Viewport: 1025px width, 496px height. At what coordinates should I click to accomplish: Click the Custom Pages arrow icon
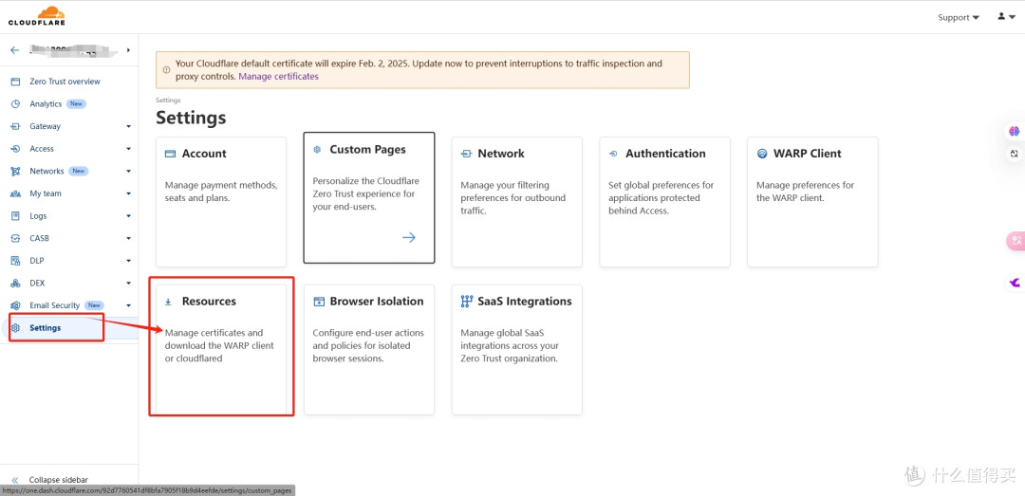pyautogui.click(x=408, y=237)
